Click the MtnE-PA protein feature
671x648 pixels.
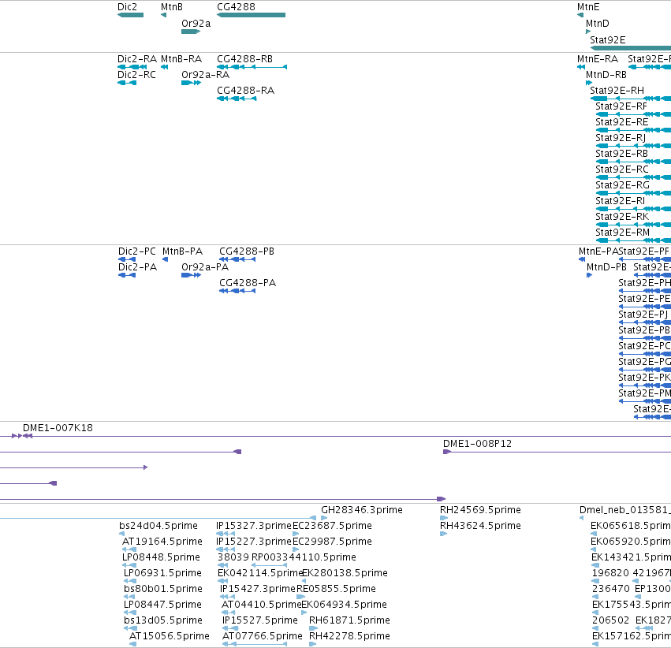click(582, 259)
